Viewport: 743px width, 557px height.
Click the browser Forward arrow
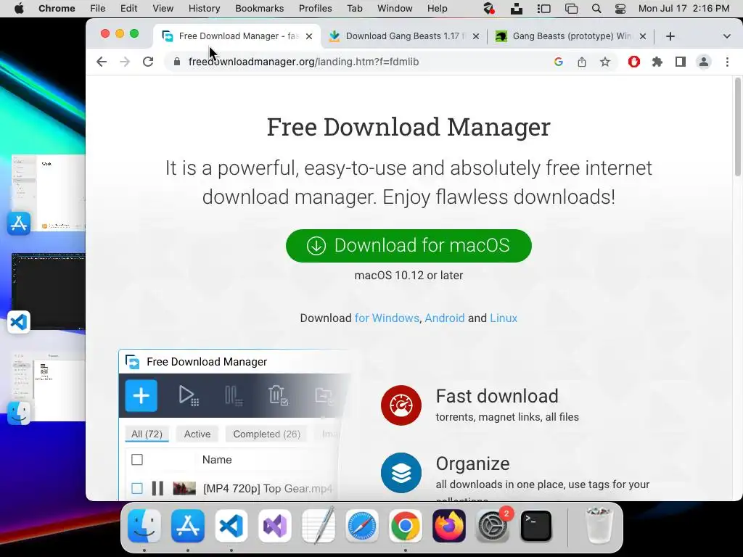pos(125,62)
